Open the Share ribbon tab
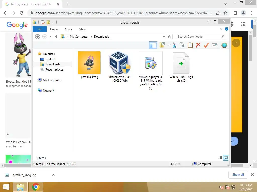The height and width of the screenshot is (192, 257). [x=68, y=29]
